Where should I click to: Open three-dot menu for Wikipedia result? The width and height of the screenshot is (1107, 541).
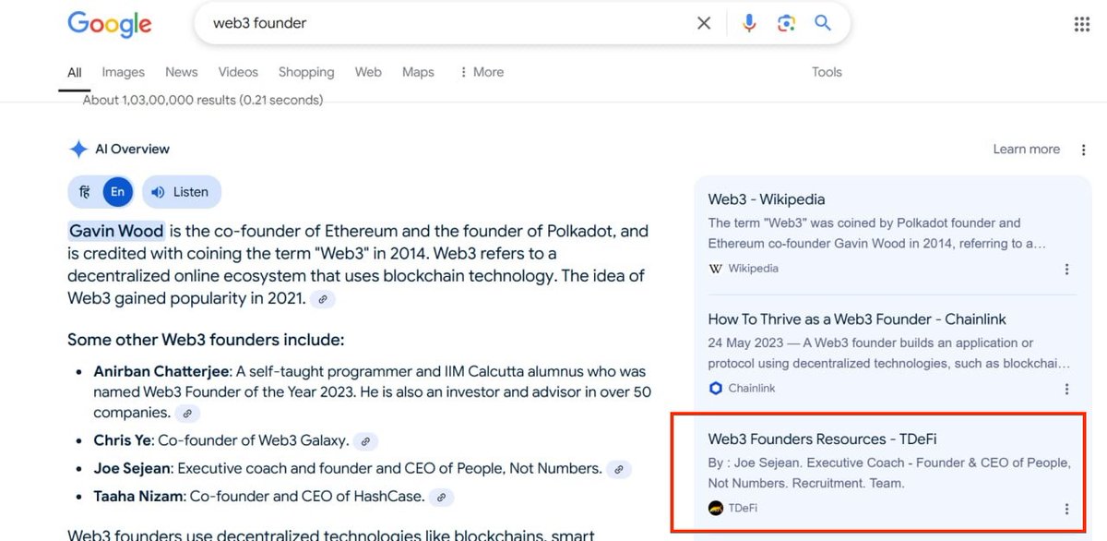coord(1066,270)
